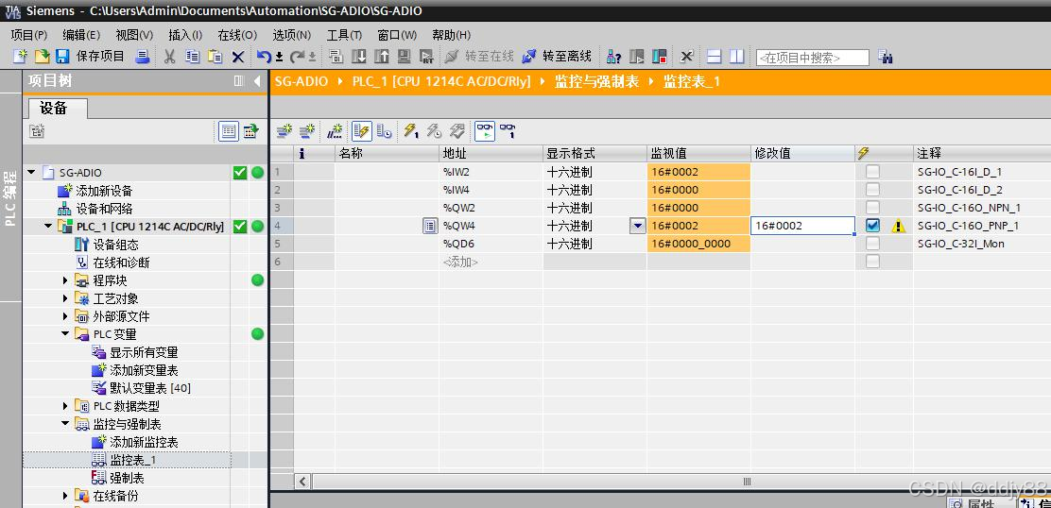Screen dimensions: 1051x508
Task: Click the Accessible devices icon
Action: point(614,57)
